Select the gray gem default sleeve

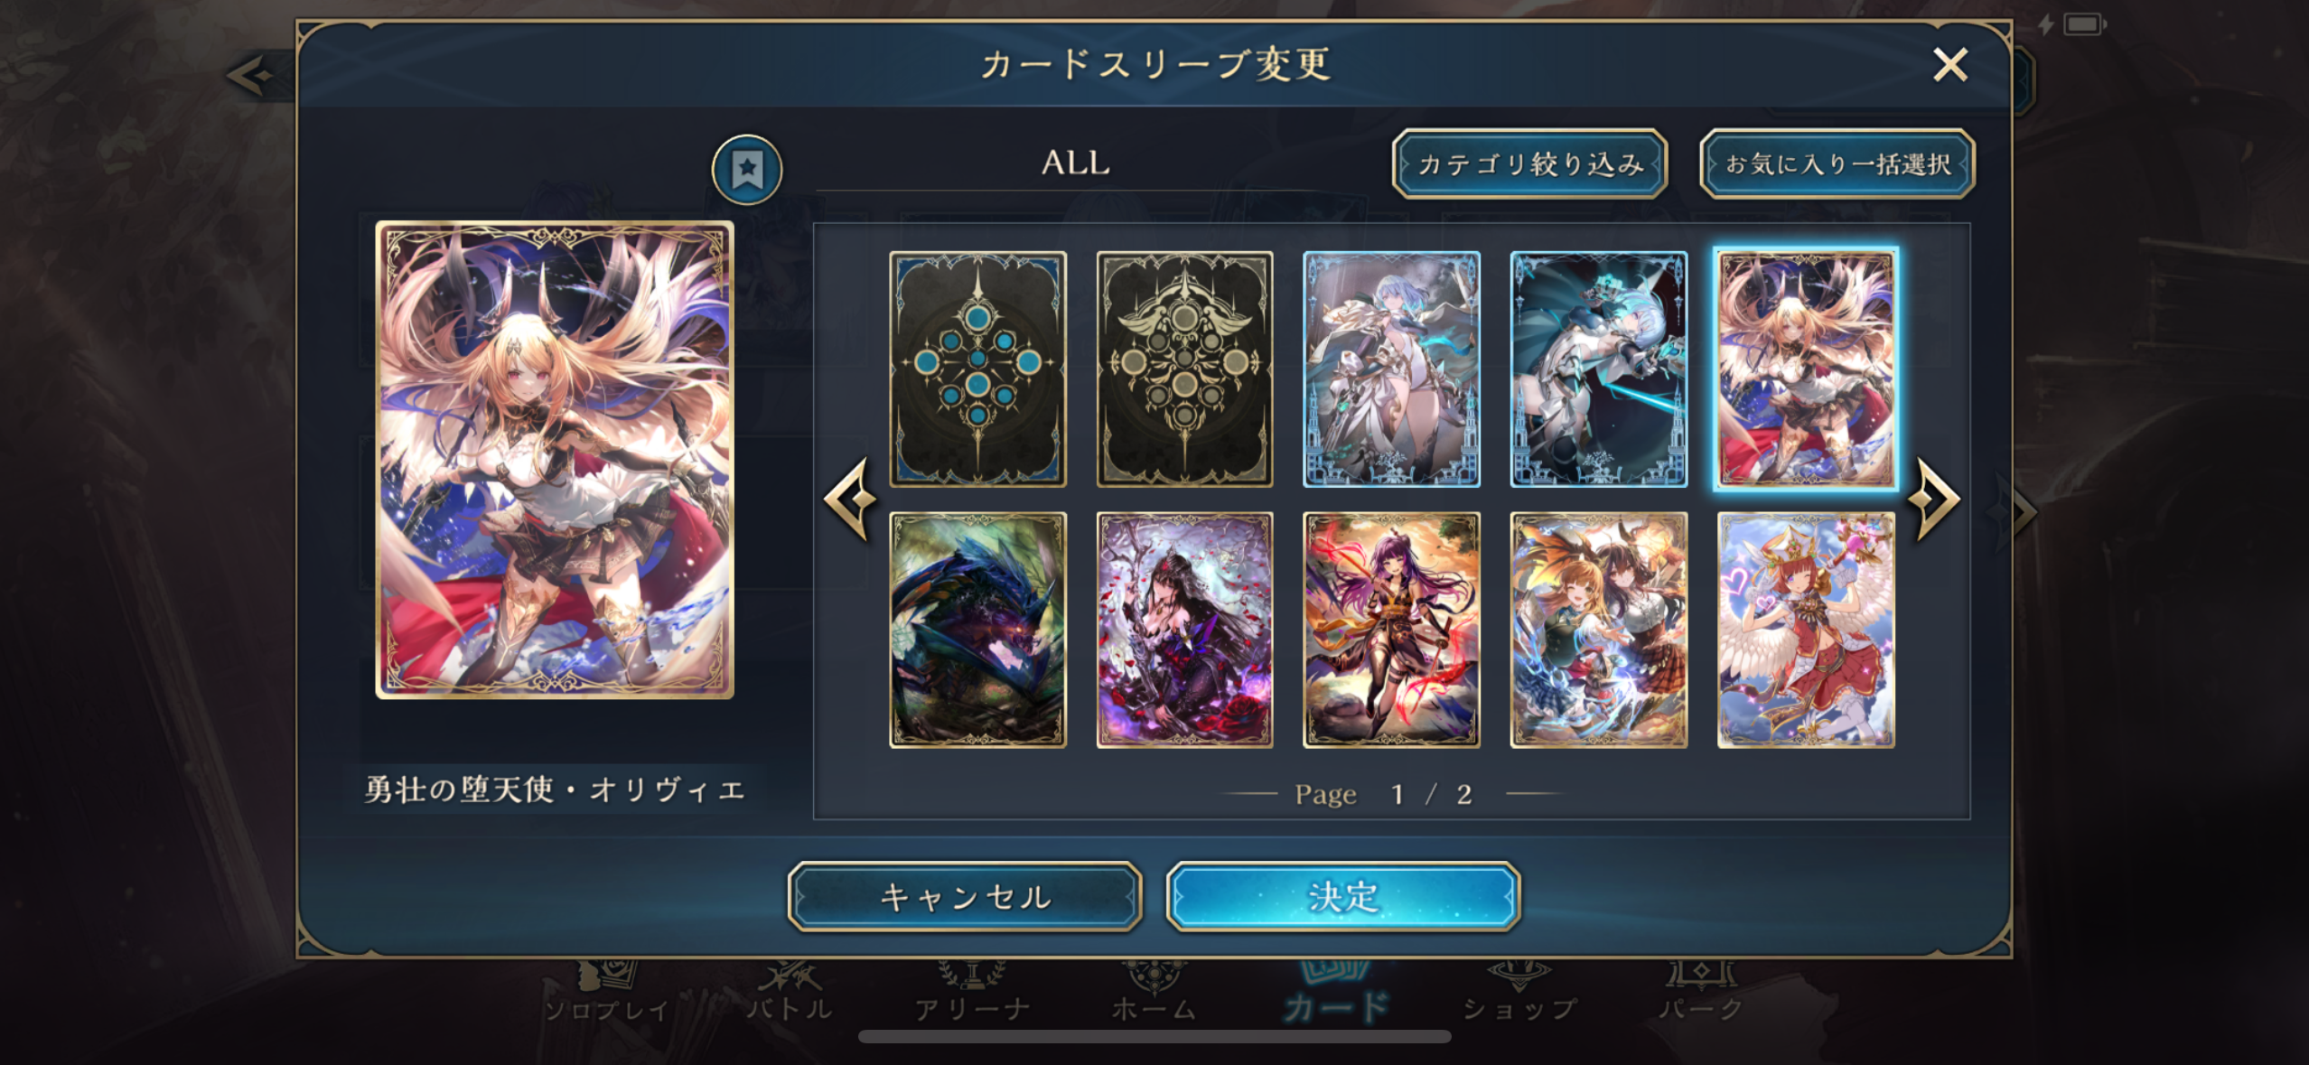[x=1184, y=369]
